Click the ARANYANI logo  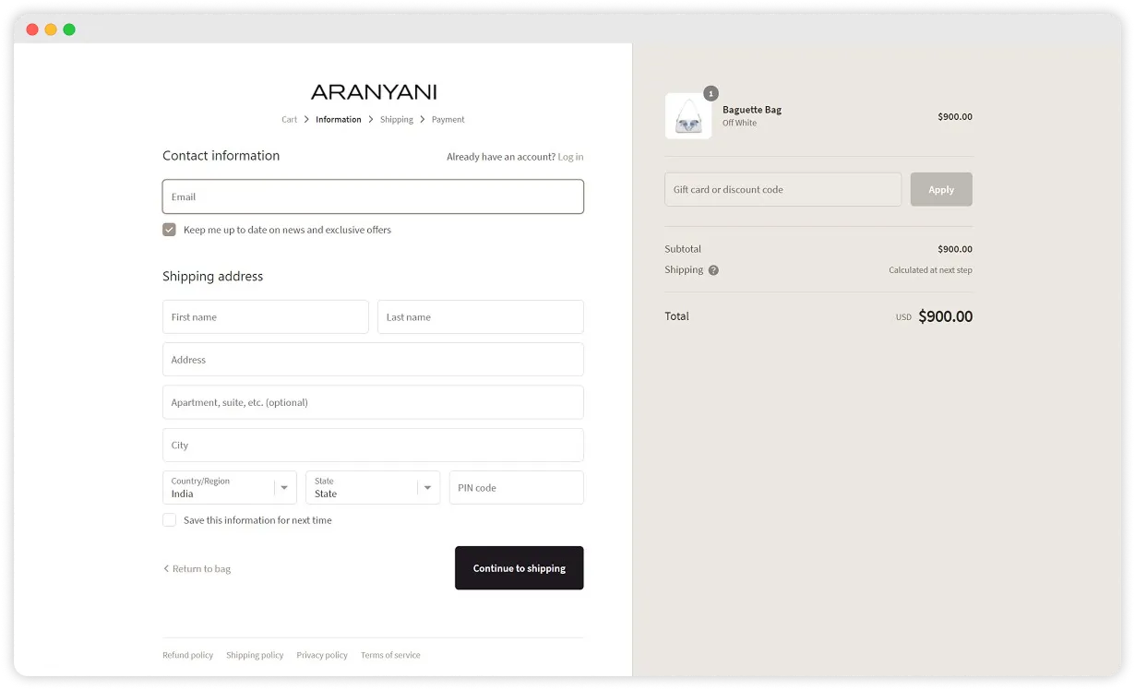[x=374, y=92]
